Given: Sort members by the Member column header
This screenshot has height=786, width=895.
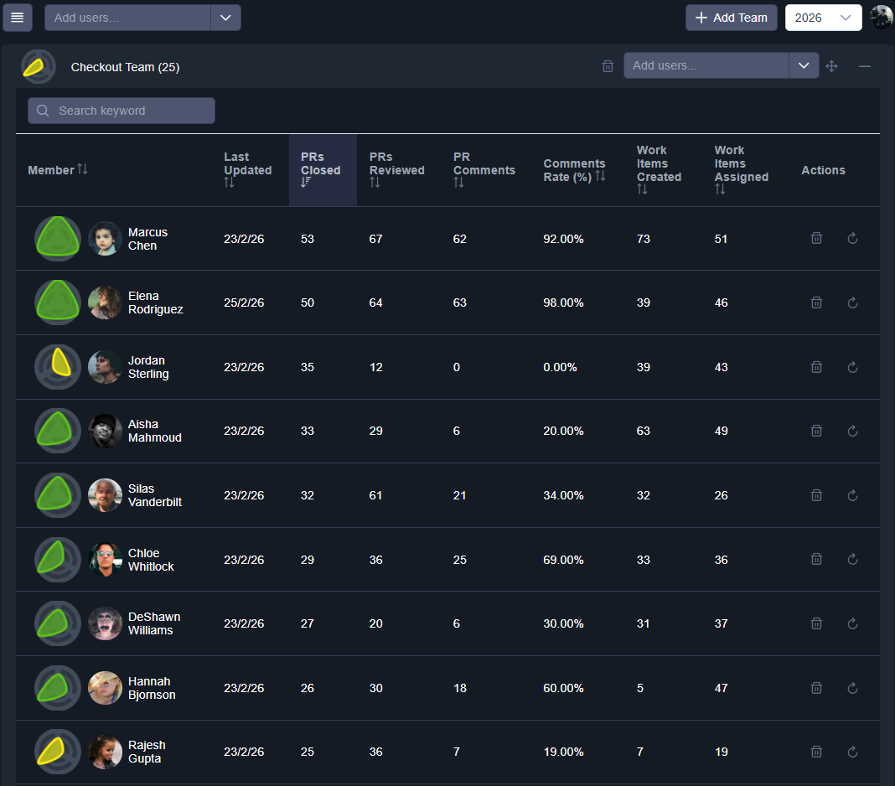Looking at the screenshot, I should click(x=57, y=170).
